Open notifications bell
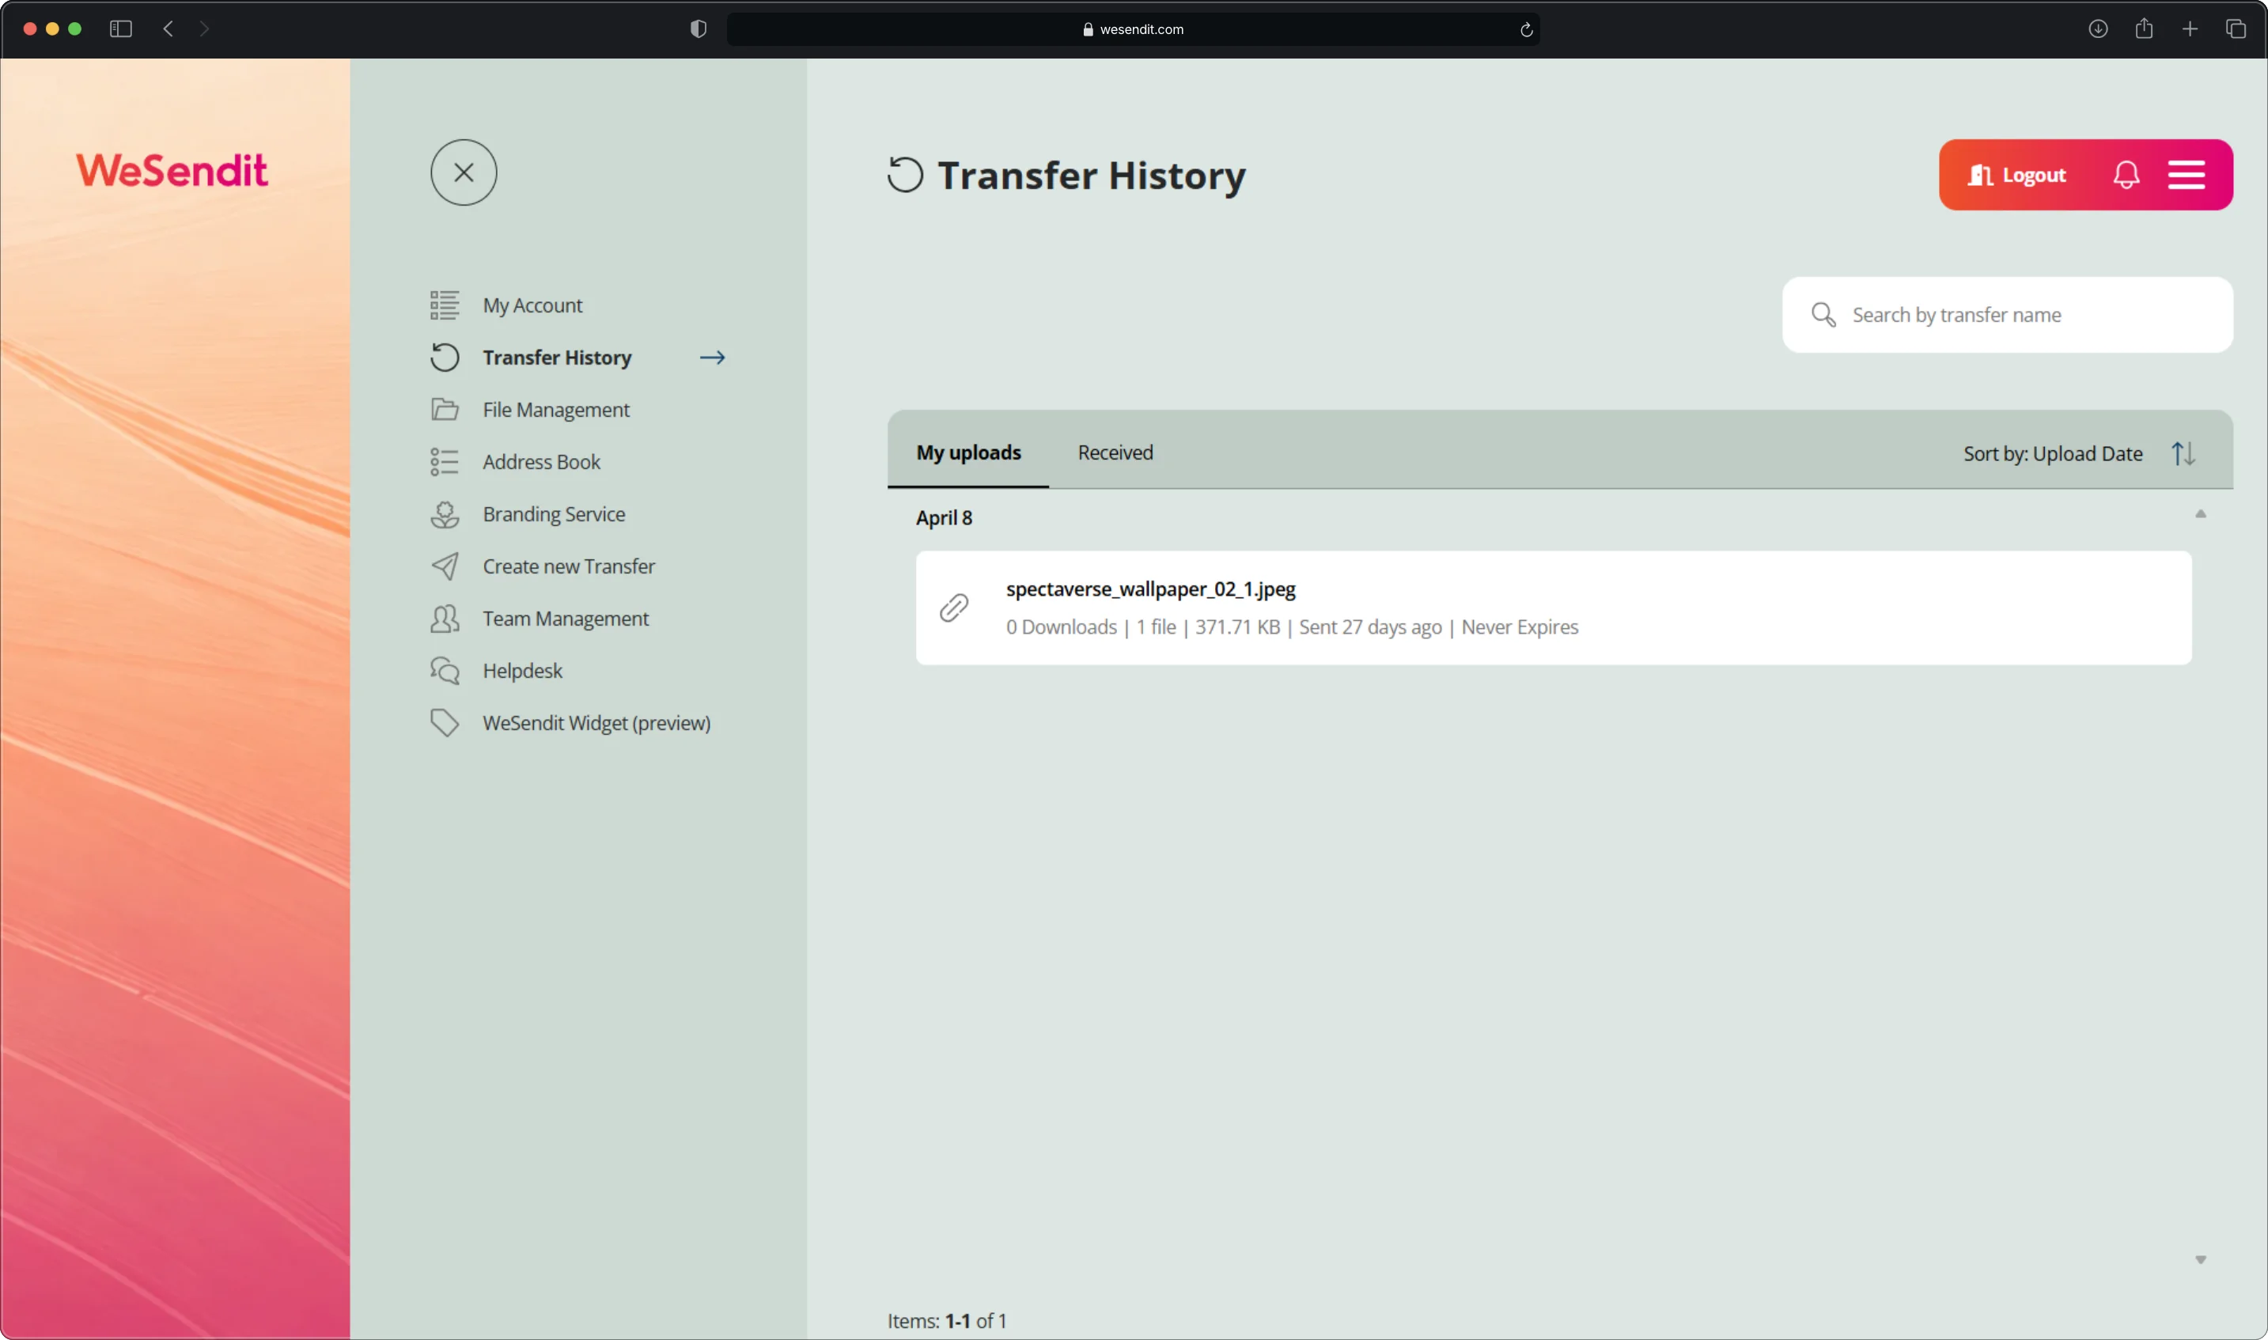Viewport: 2268px width, 1340px height. pos(2126,175)
